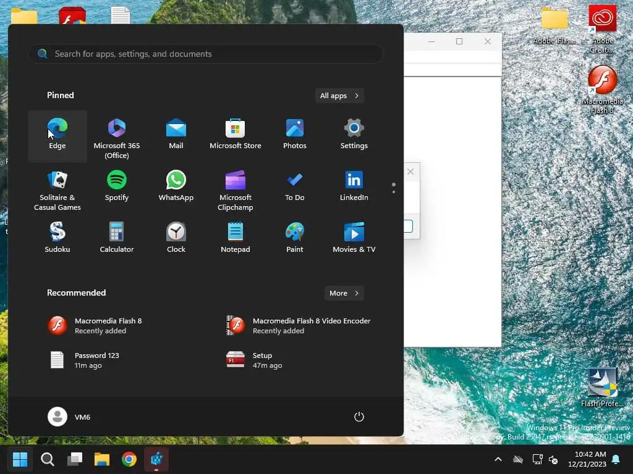633x474 pixels.
Task: Launch Movies & TV
Action: [x=354, y=239]
